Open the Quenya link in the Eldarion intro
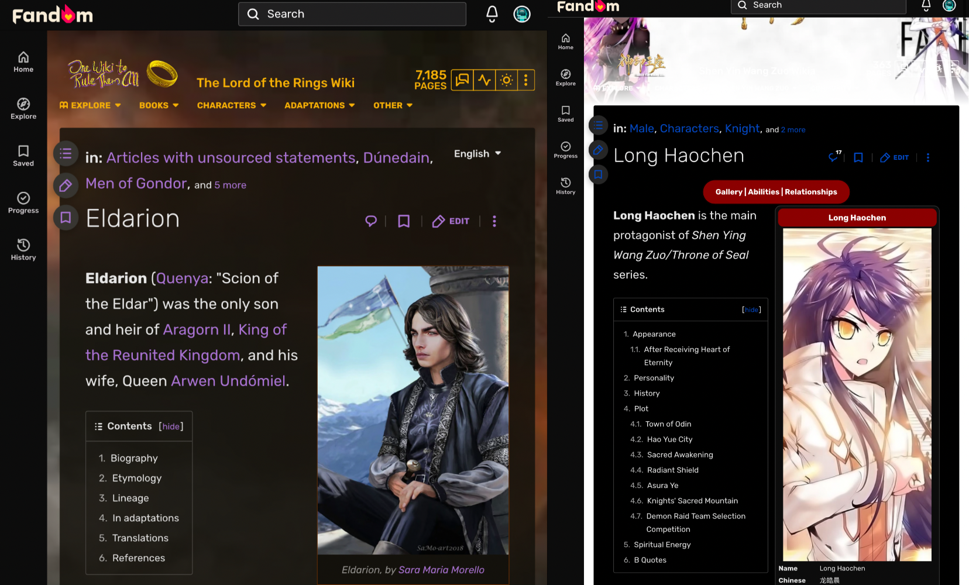The width and height of the screenshot is (969, 585). click(182, 278)
